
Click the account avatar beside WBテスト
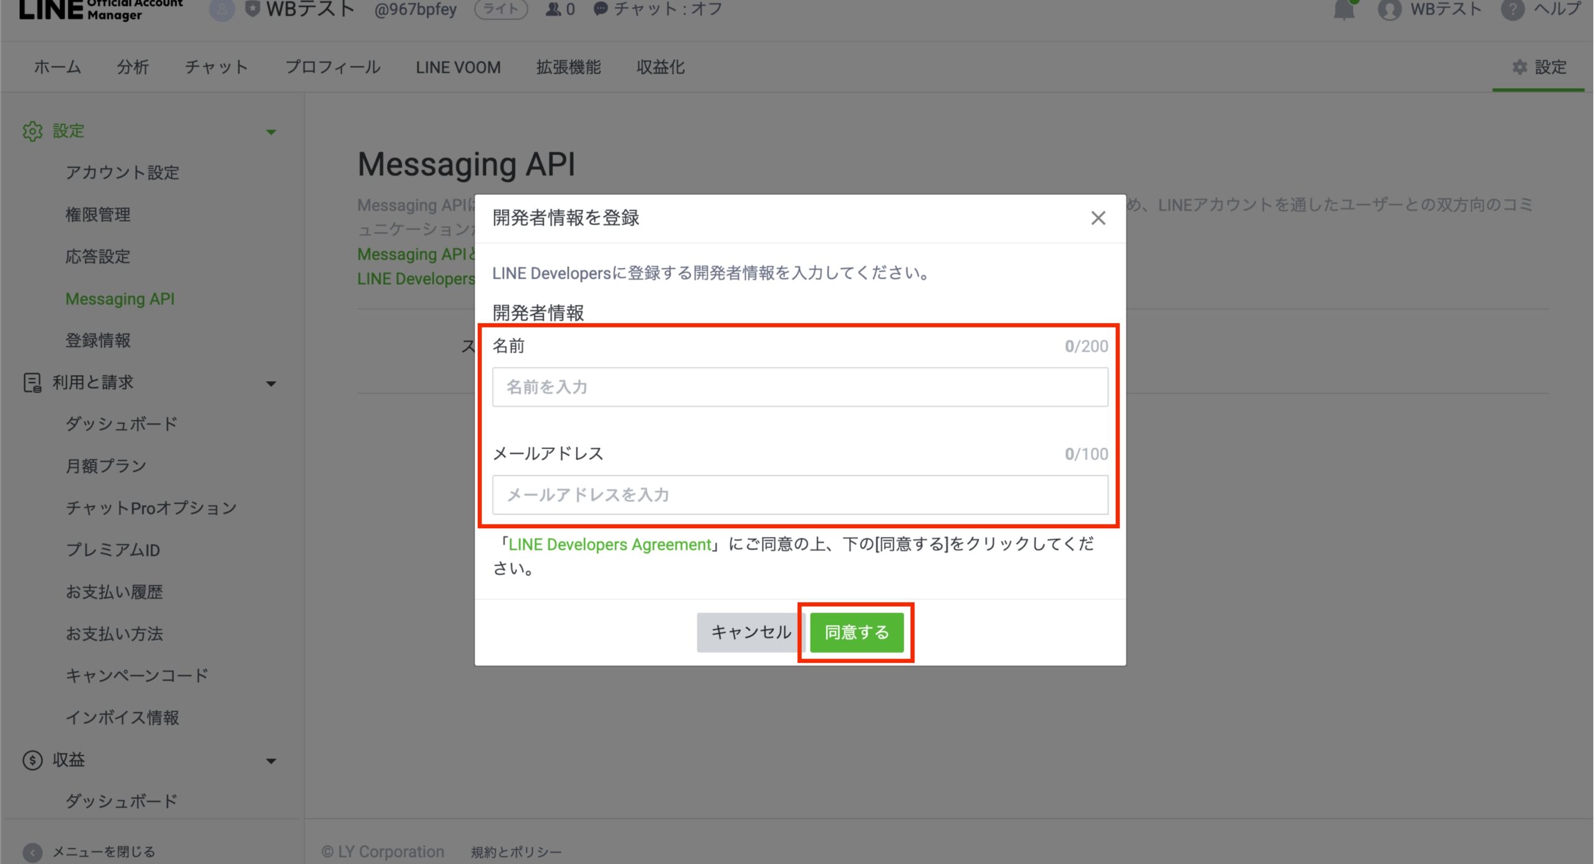pyautogui.click(x=1389, y=11)
